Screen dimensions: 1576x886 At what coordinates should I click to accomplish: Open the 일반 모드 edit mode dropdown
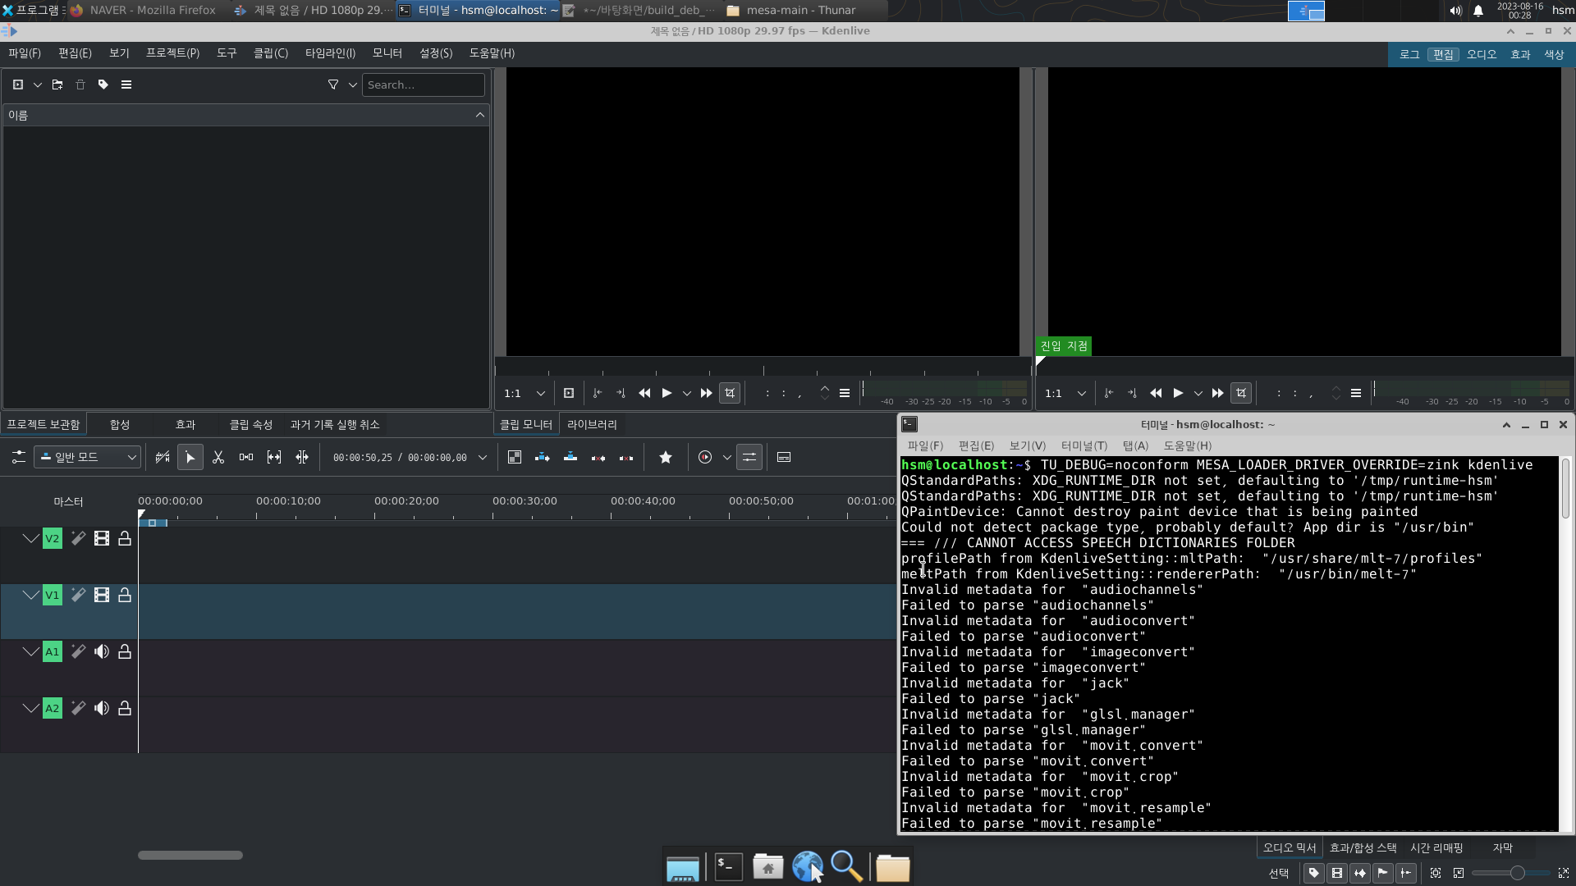coord(86,457)
